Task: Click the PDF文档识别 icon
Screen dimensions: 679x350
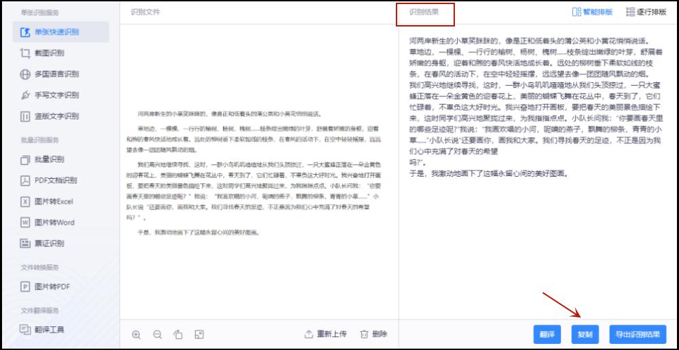Action: (26, 181)
